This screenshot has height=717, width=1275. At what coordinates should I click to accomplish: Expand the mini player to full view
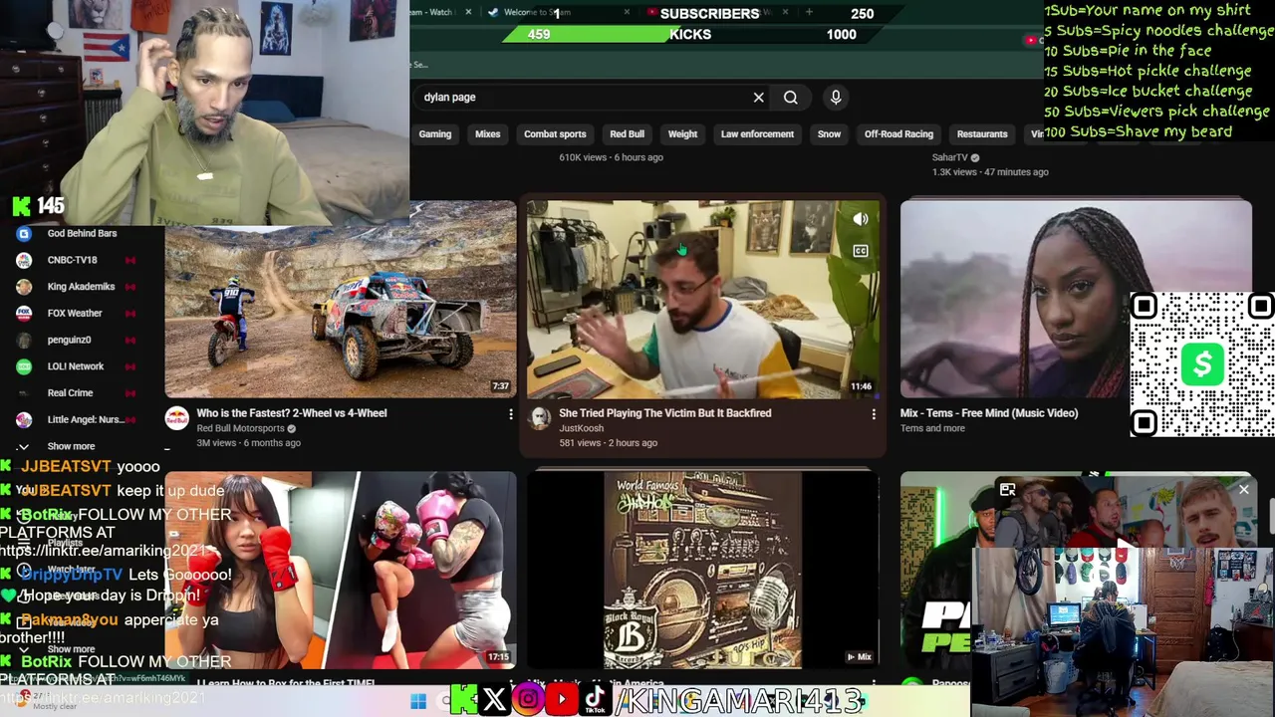pos(1007,489)
